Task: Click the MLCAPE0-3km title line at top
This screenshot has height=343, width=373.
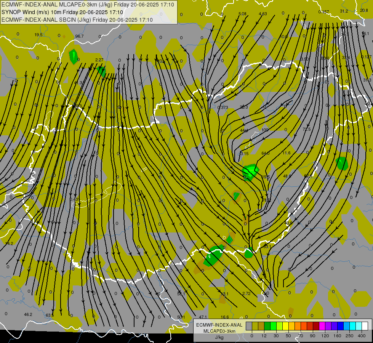Action: [88, 5]
